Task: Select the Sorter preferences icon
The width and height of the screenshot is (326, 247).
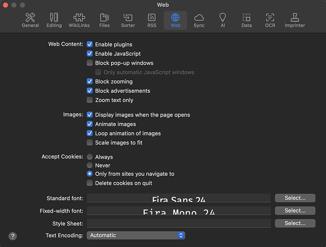Action: 128,20
